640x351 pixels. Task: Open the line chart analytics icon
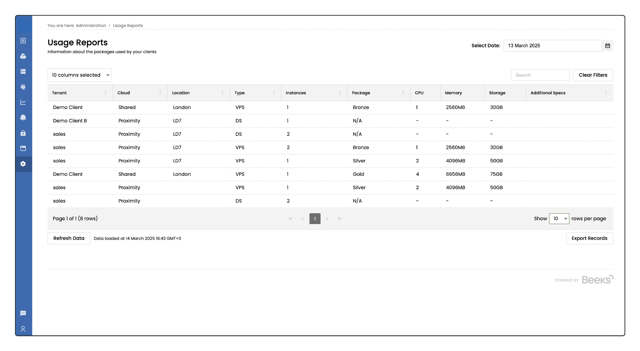click(23, 102)
